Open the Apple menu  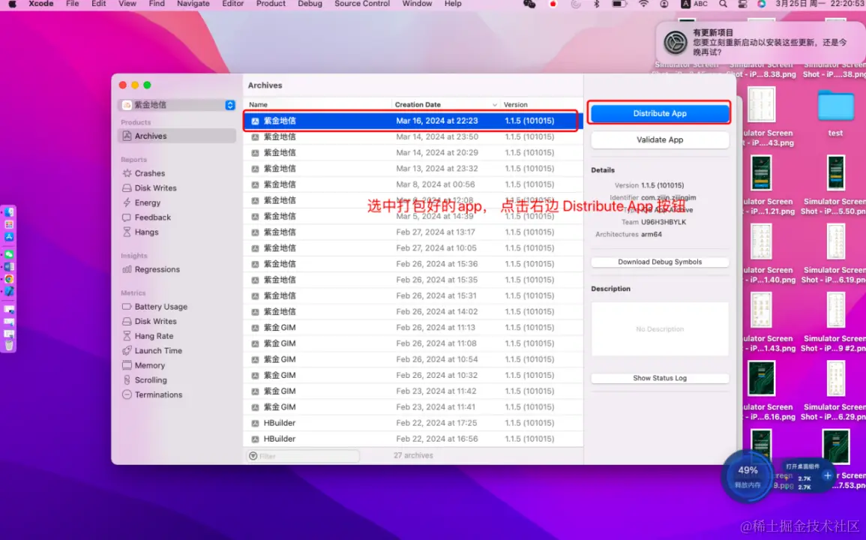point(12,4)
